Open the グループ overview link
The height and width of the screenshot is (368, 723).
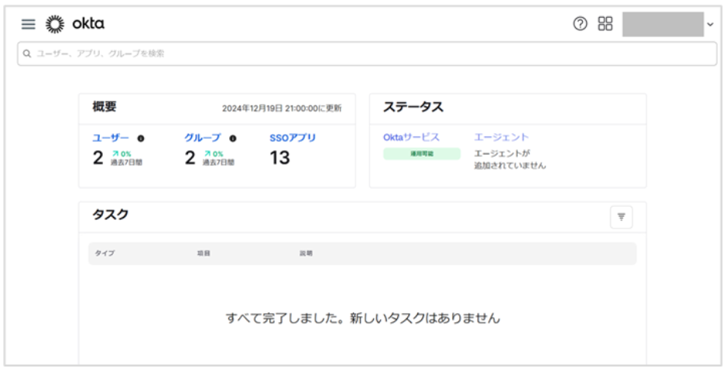202,138
